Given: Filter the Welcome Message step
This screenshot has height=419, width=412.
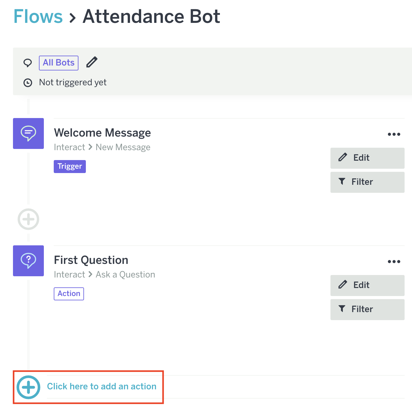Looking at the screenshot, I should coord(367,182).
